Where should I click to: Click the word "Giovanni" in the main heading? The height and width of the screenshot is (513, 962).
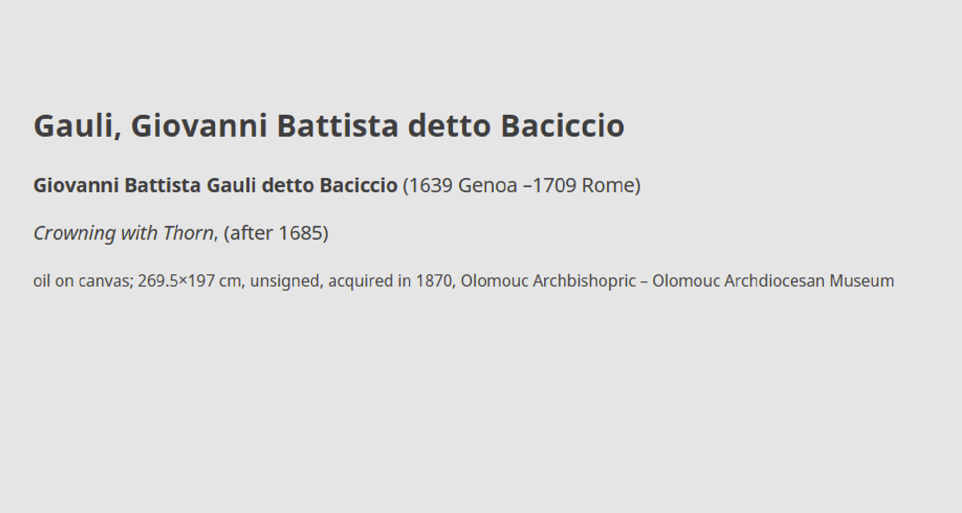tap(199, 126)
